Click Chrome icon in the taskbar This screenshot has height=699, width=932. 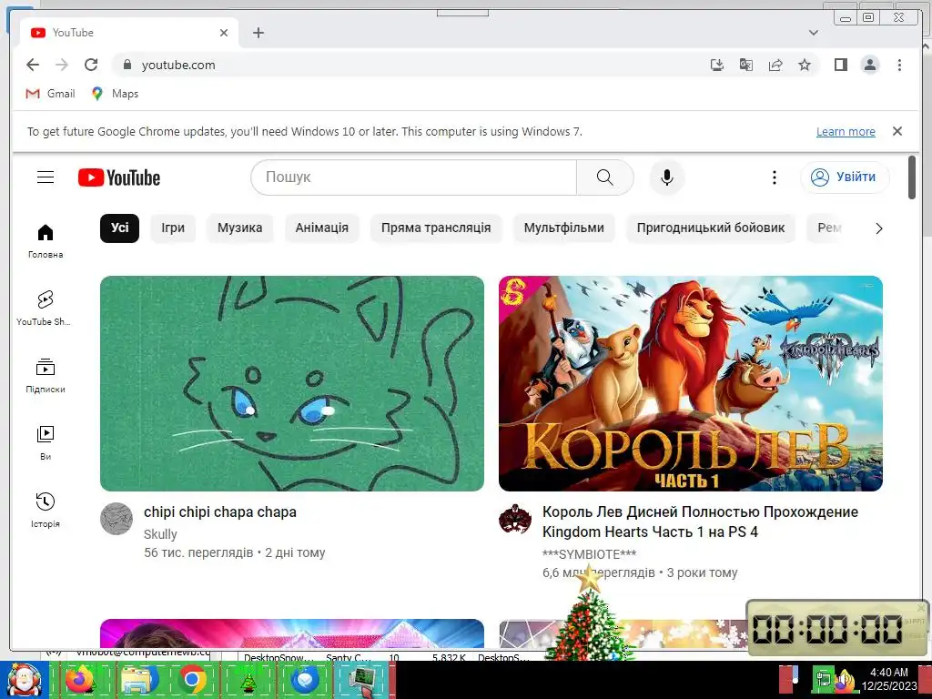(x=192, y=679)
